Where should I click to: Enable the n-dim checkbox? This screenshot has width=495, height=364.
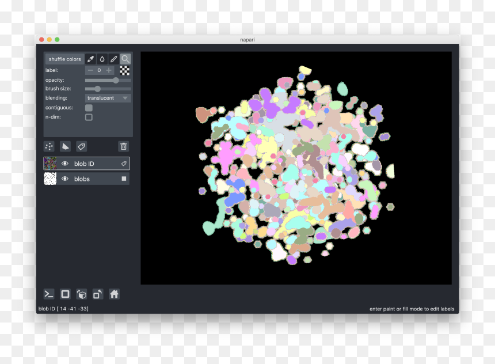pos(89,117)
